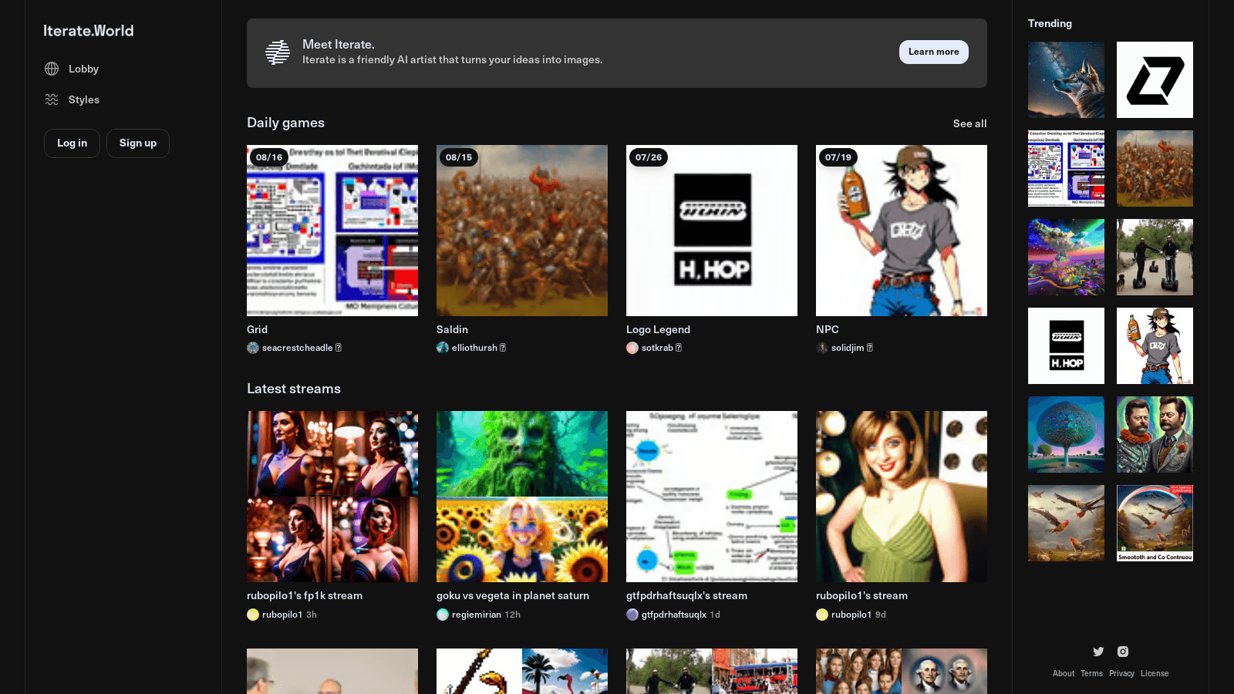Image resolution: width=1234 pixels, height=694 pixels.
Task: Click the Learn more button
Action: tap(934, 52)
